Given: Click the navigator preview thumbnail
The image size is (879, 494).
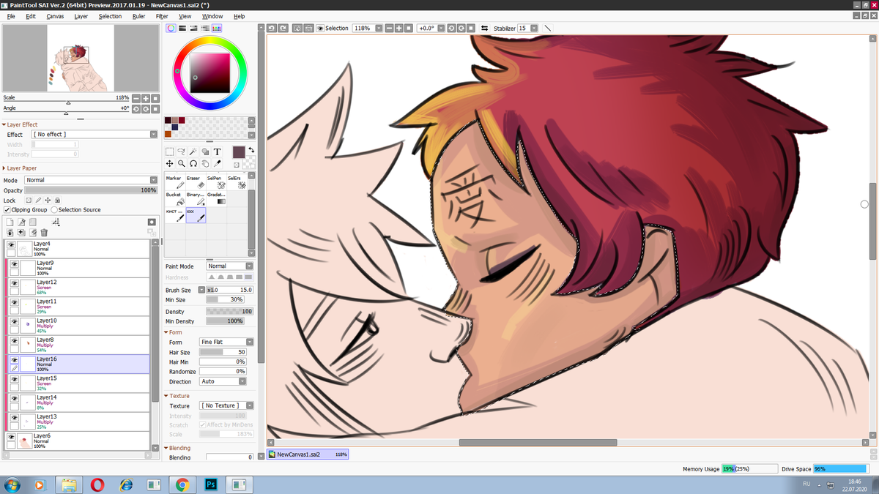Looking at the screenshot, I should tap(81, 58).
